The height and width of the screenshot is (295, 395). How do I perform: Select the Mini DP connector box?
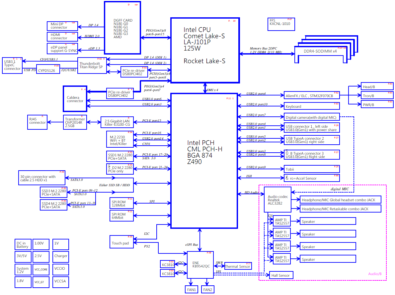(62, 26)
